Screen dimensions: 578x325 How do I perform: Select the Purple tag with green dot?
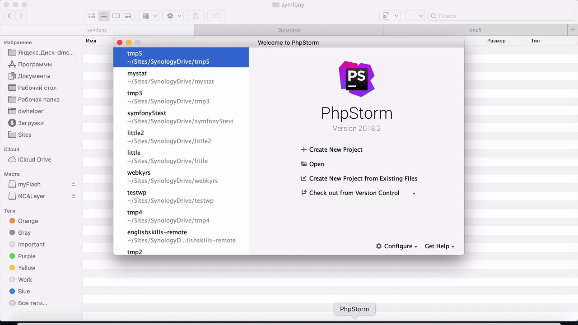click(x=27, y=256)
